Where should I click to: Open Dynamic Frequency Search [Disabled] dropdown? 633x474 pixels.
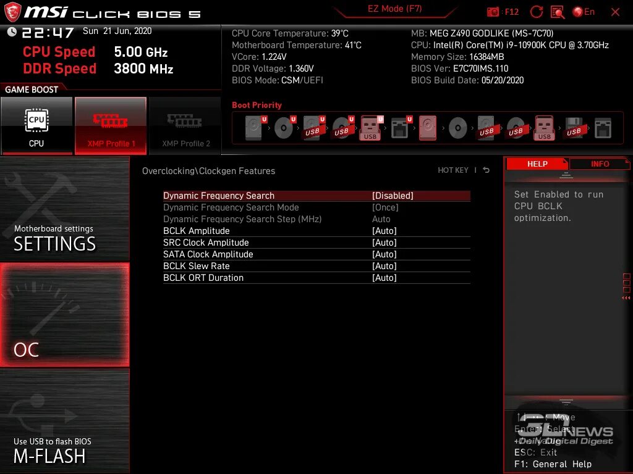point(393,196)
